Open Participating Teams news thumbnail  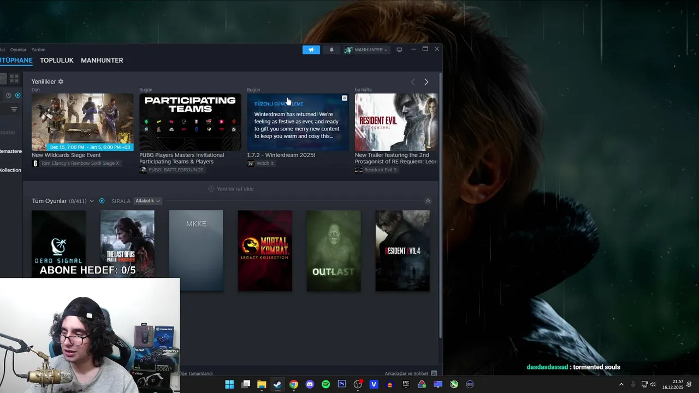[190, 122]
